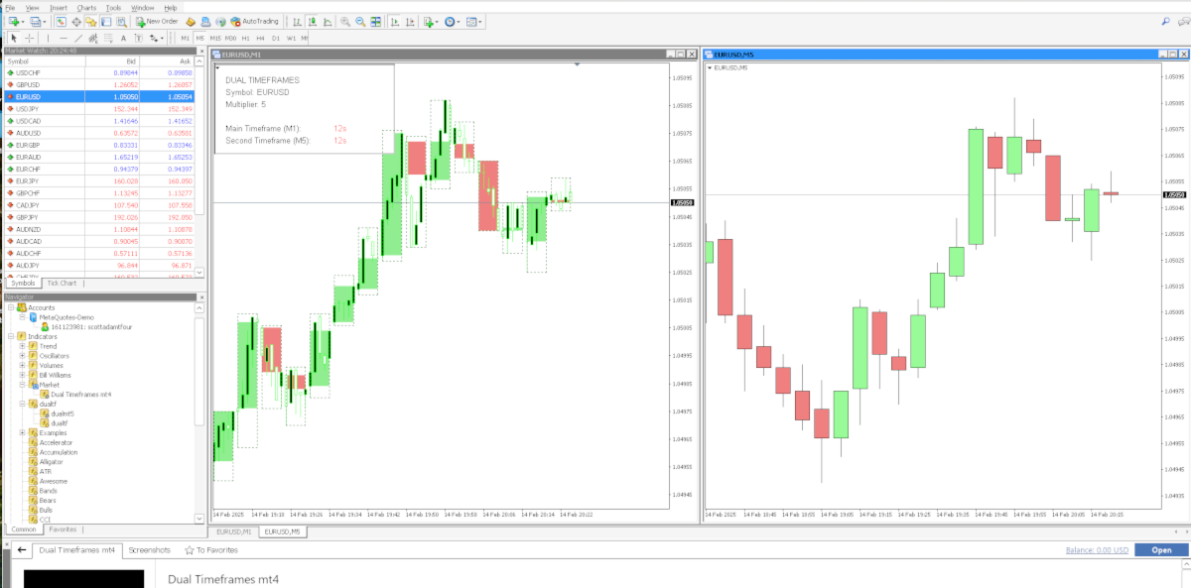Select the Dual Timeframes mt4 indicator
This screenshot has width=1191, height=588.
[80, 394]
